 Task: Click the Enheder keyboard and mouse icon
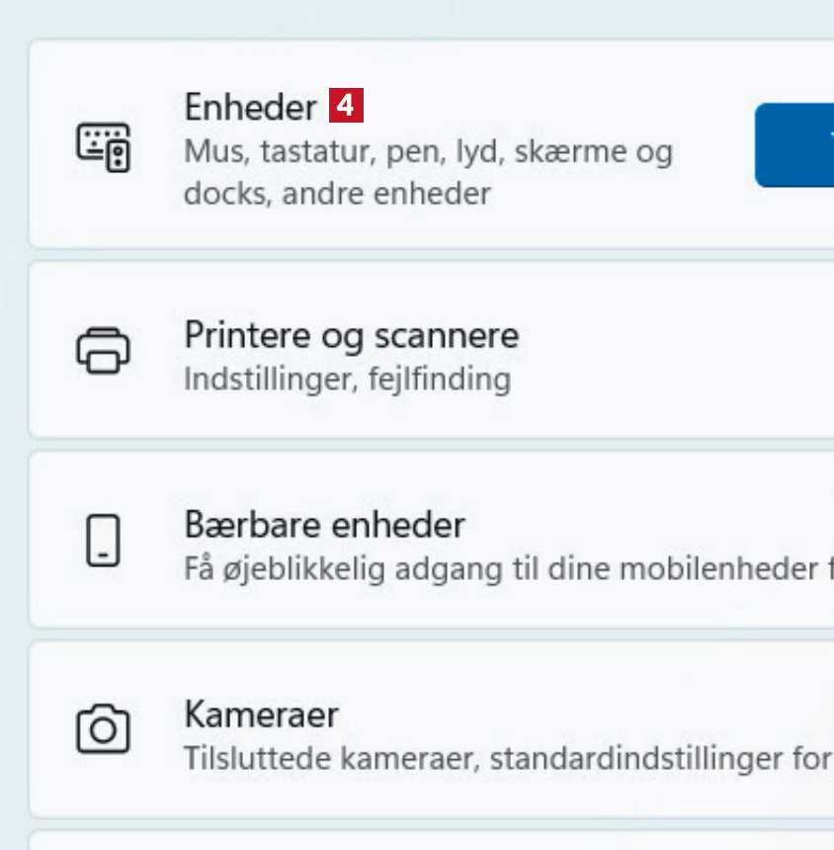(x=103, y=146)
